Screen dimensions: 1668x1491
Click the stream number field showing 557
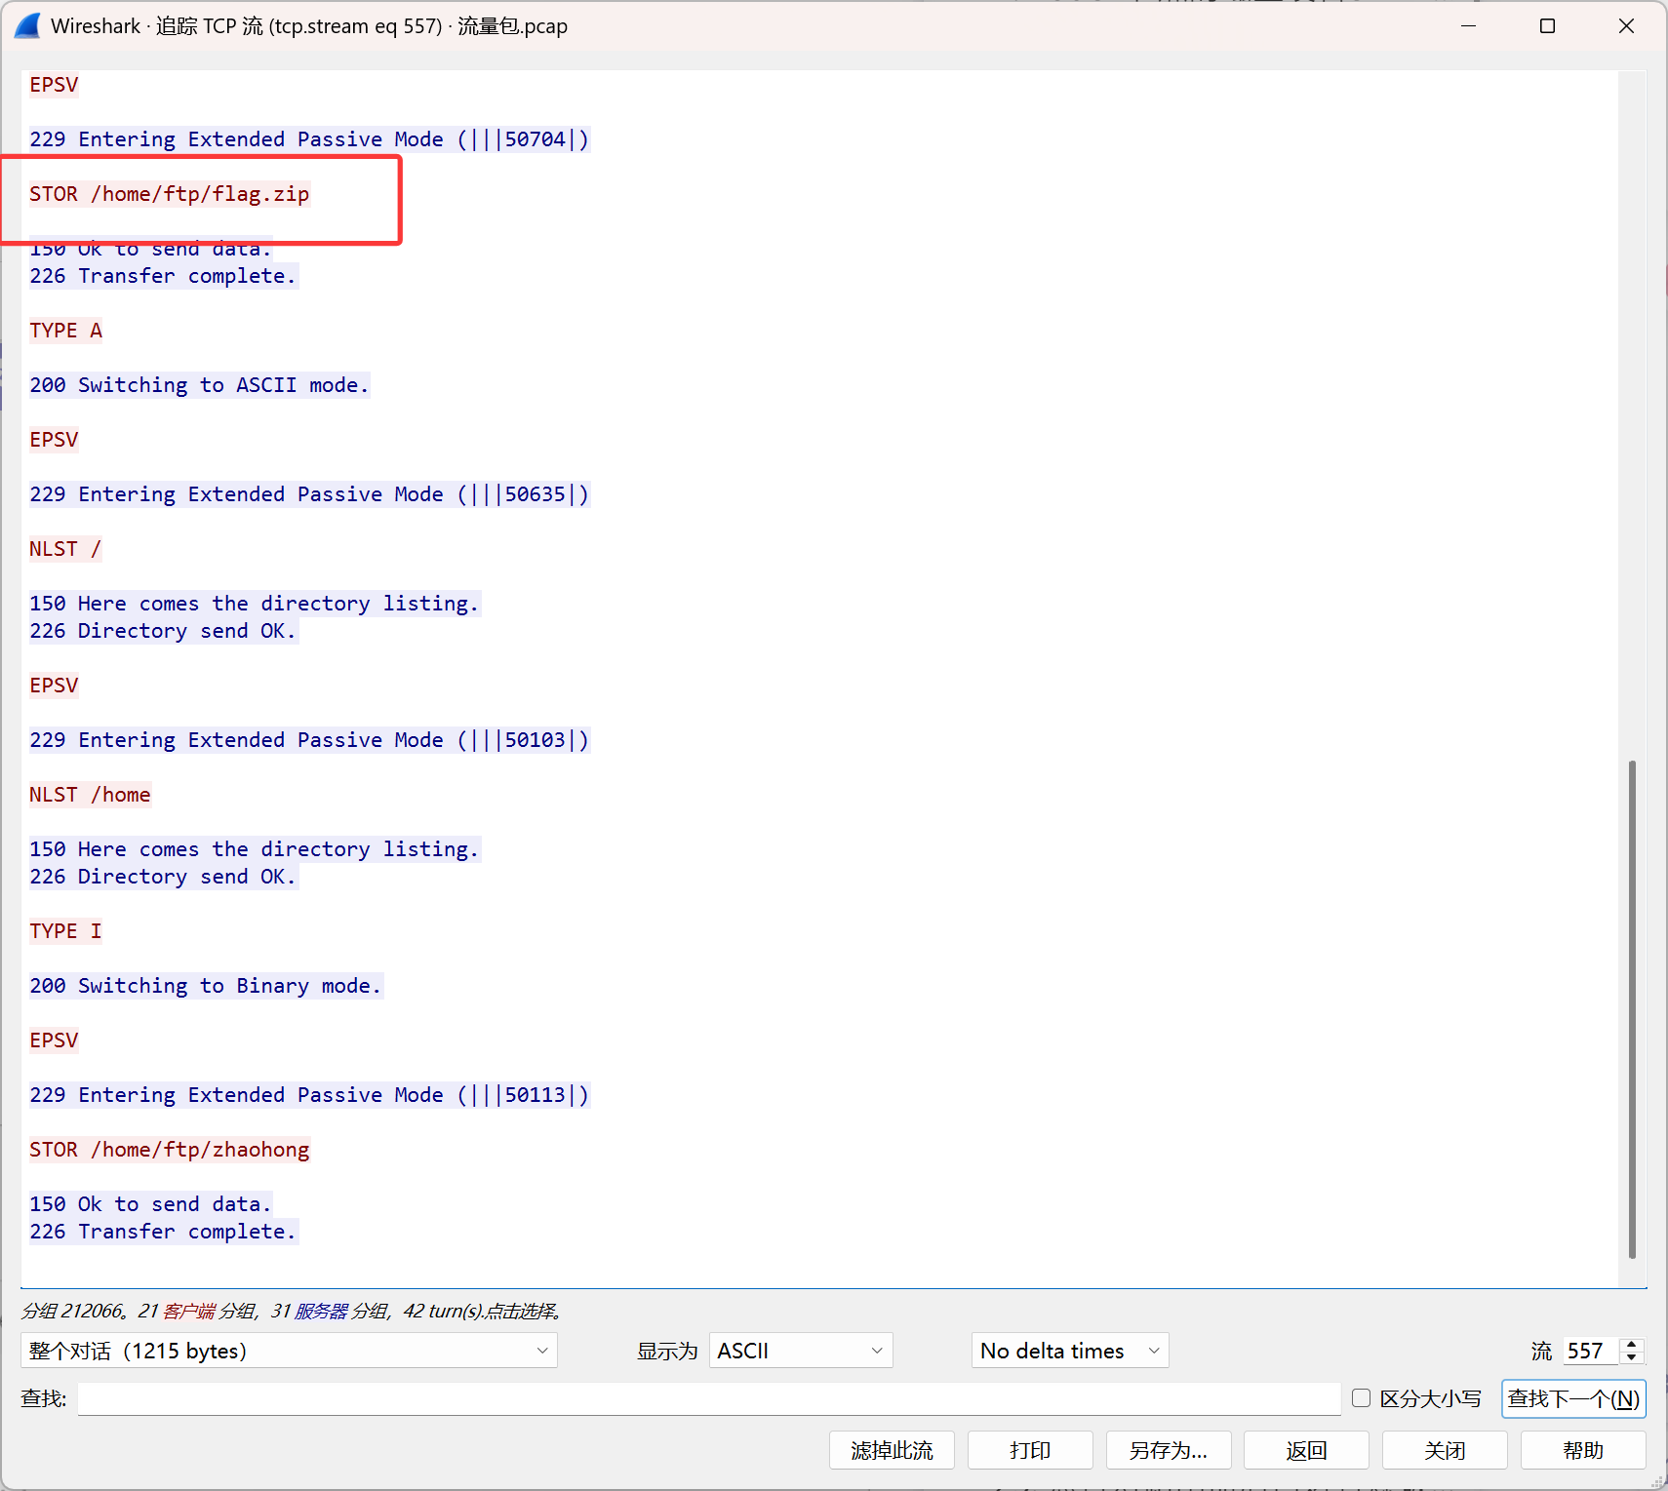coord(1591,1351)
